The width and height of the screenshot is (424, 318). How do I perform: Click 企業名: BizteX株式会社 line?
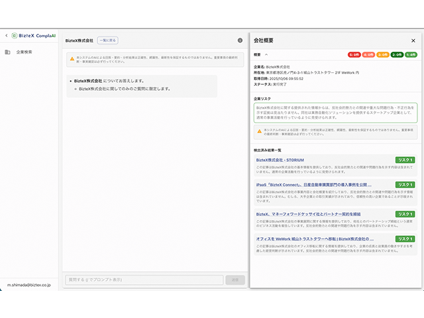coord(272,67)
